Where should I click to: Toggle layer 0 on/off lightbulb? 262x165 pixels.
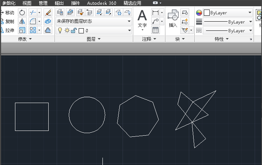point(60,31)
